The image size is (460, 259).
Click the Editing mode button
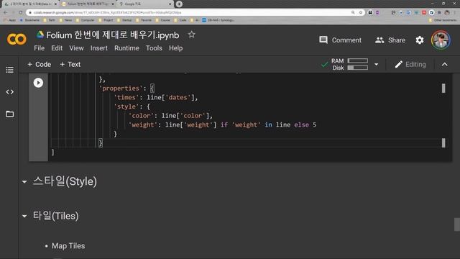click(x=410, y=64)
